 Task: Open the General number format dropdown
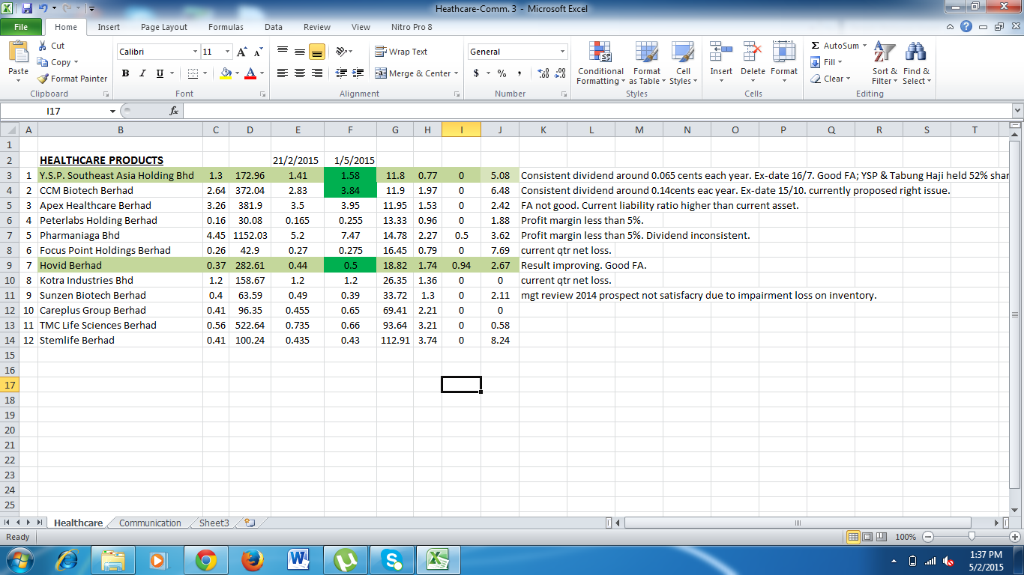coord(563,52)
